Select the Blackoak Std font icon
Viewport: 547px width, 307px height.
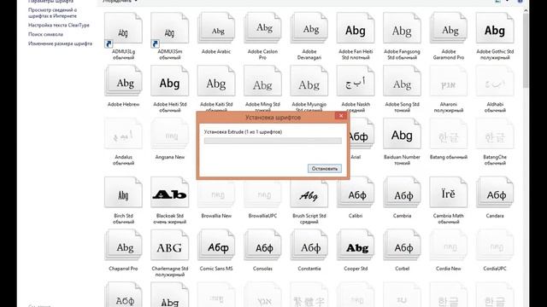[170, 193]
